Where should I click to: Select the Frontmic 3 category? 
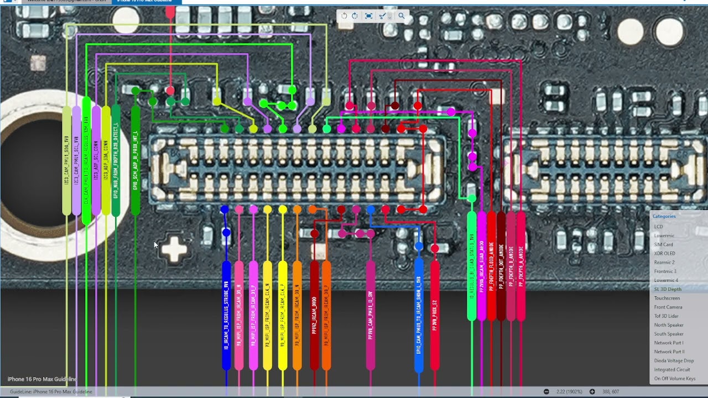click(665, 271)
